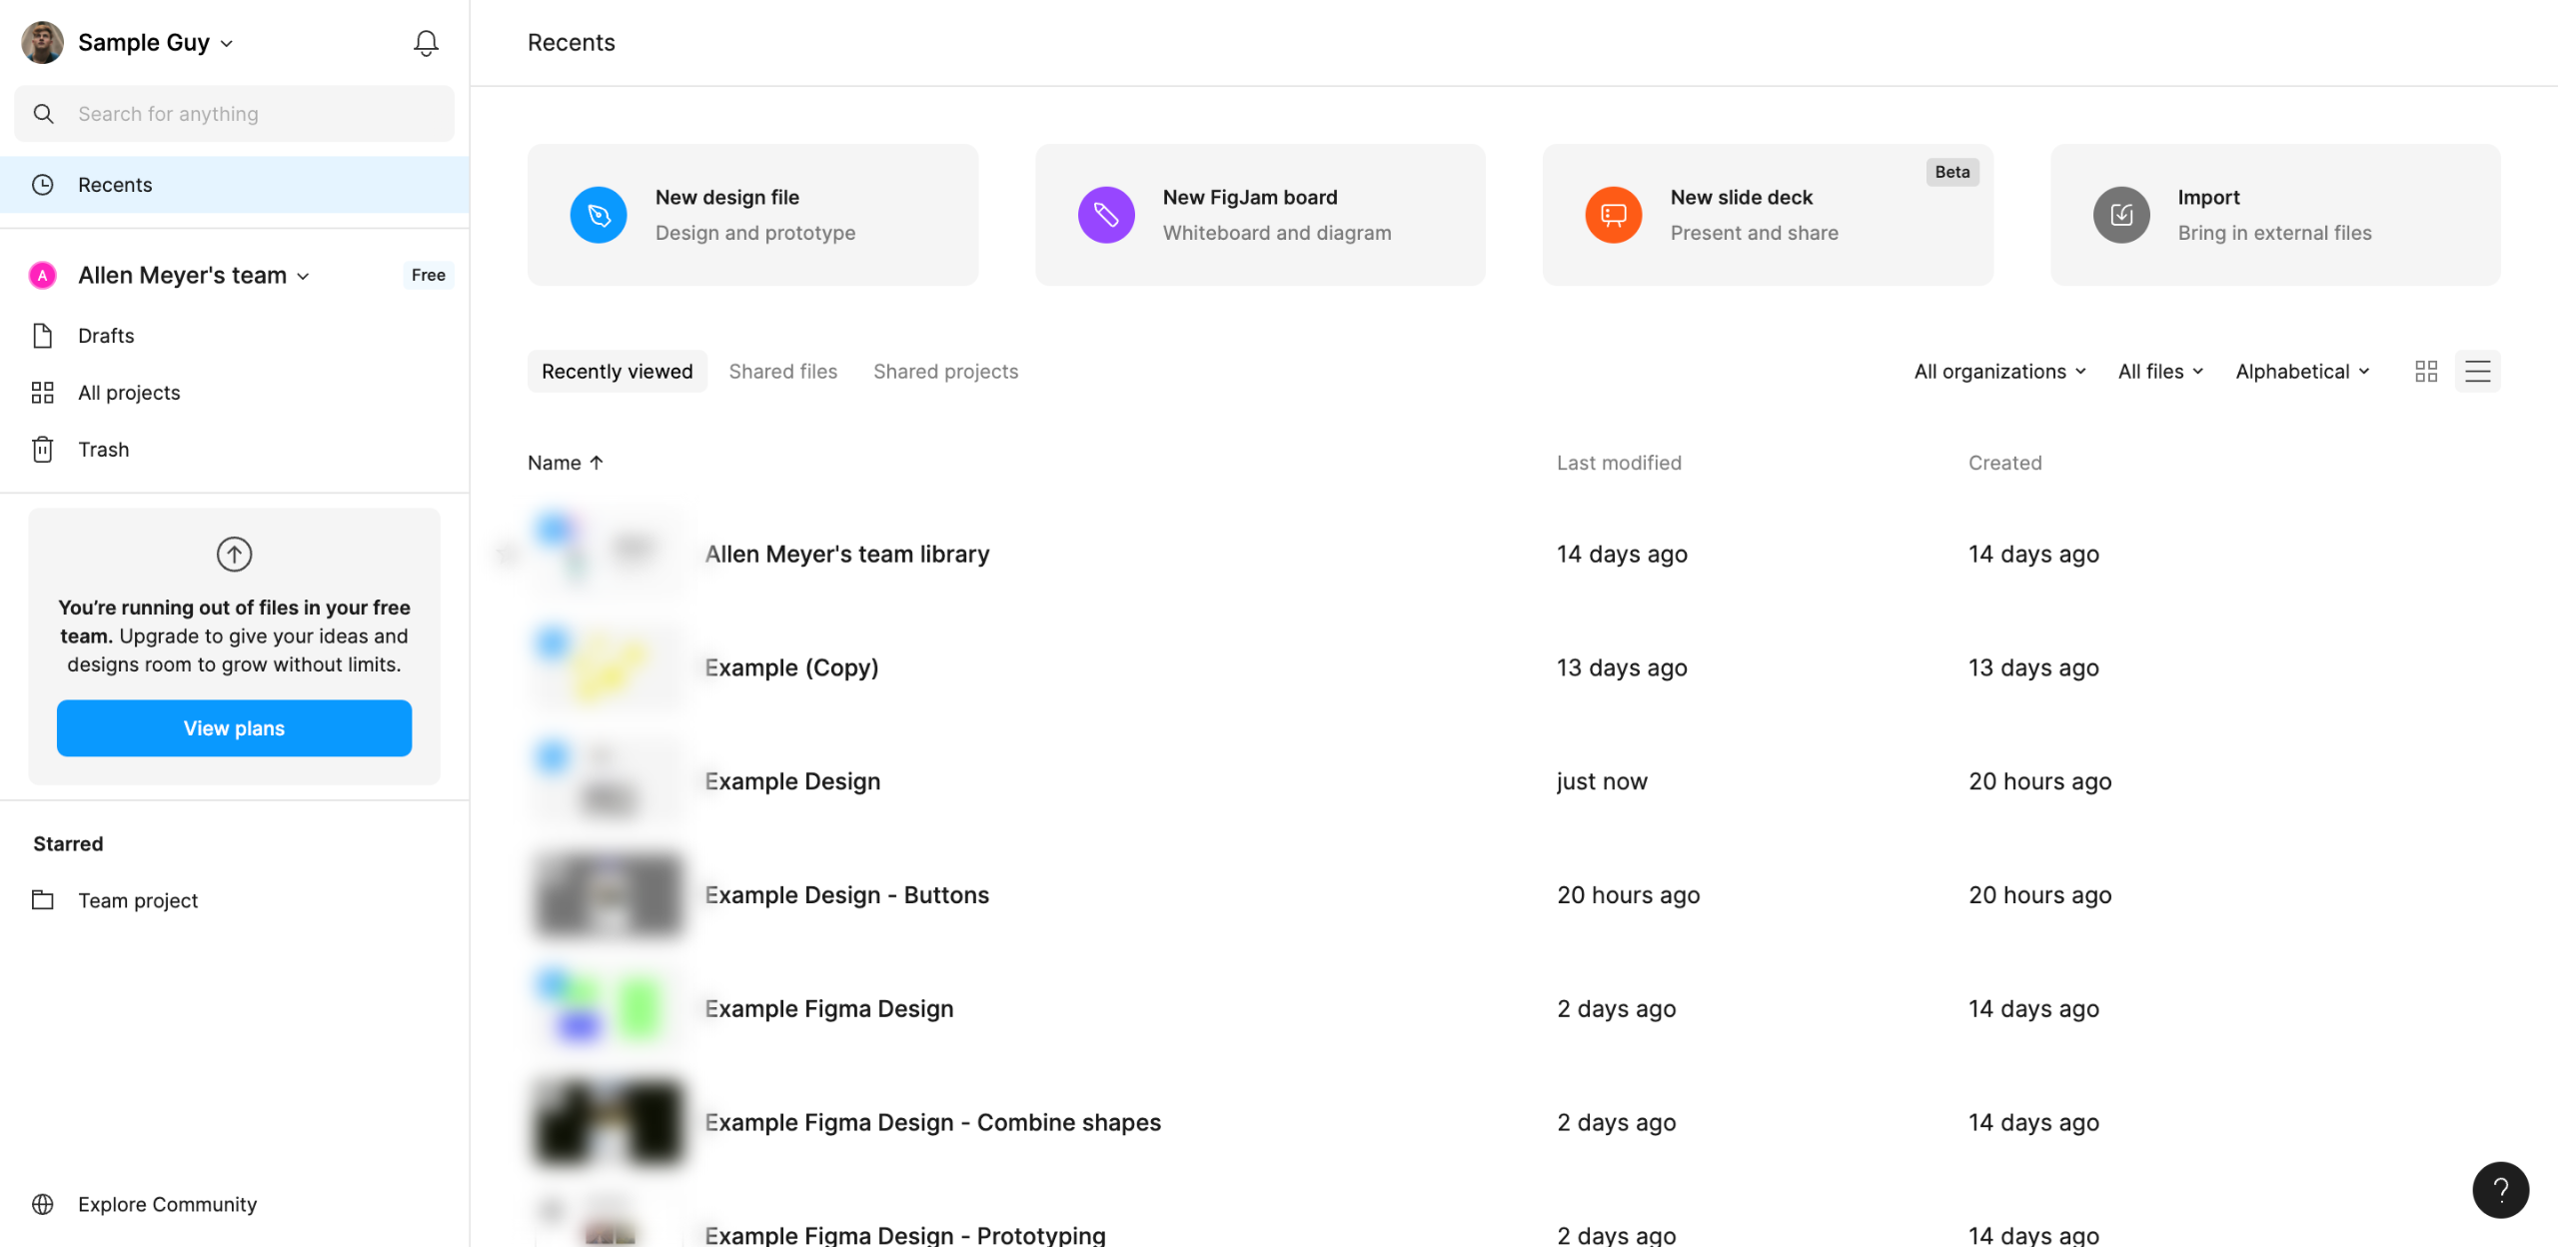
Task: Expand the All organizations filter
Action: 1999,372
